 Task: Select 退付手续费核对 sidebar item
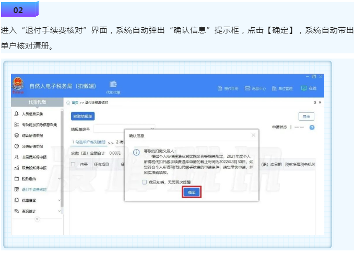point(30,189)
